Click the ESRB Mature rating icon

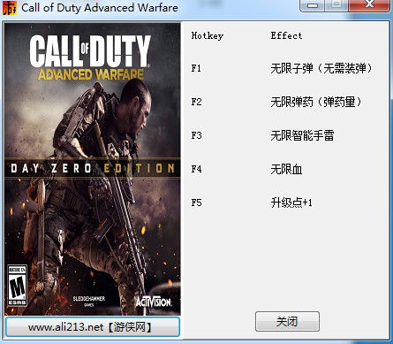[x=17, y=286]
